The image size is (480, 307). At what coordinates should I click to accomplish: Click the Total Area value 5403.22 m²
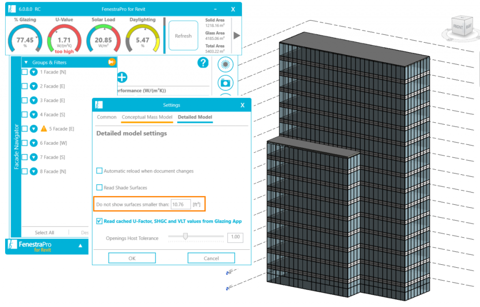[x=215, y=52]
